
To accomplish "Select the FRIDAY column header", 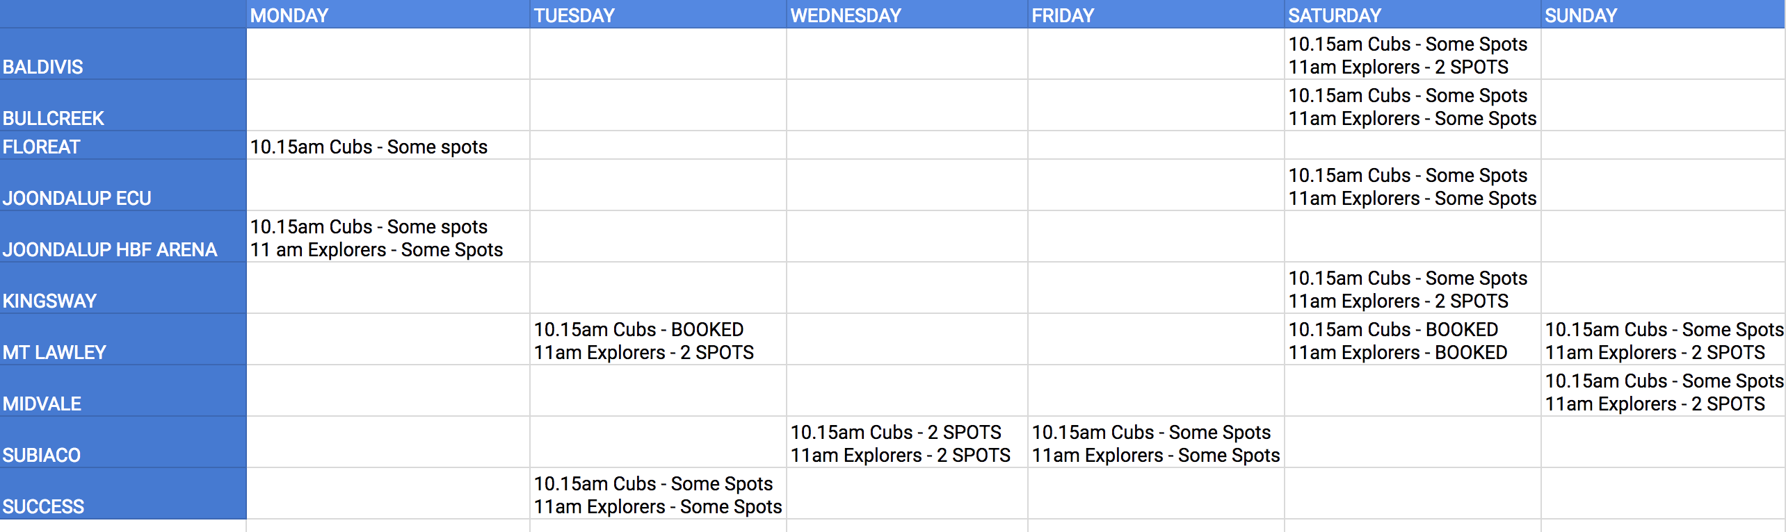I will click(1156, 15).
